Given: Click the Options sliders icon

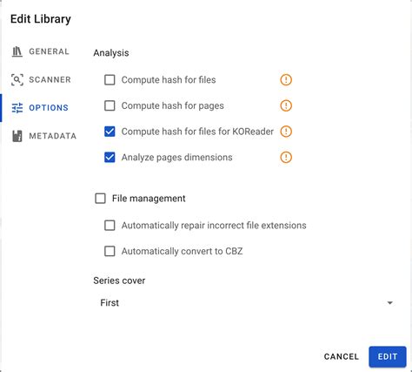Looking at the screenshot, I should pos(17,108).
